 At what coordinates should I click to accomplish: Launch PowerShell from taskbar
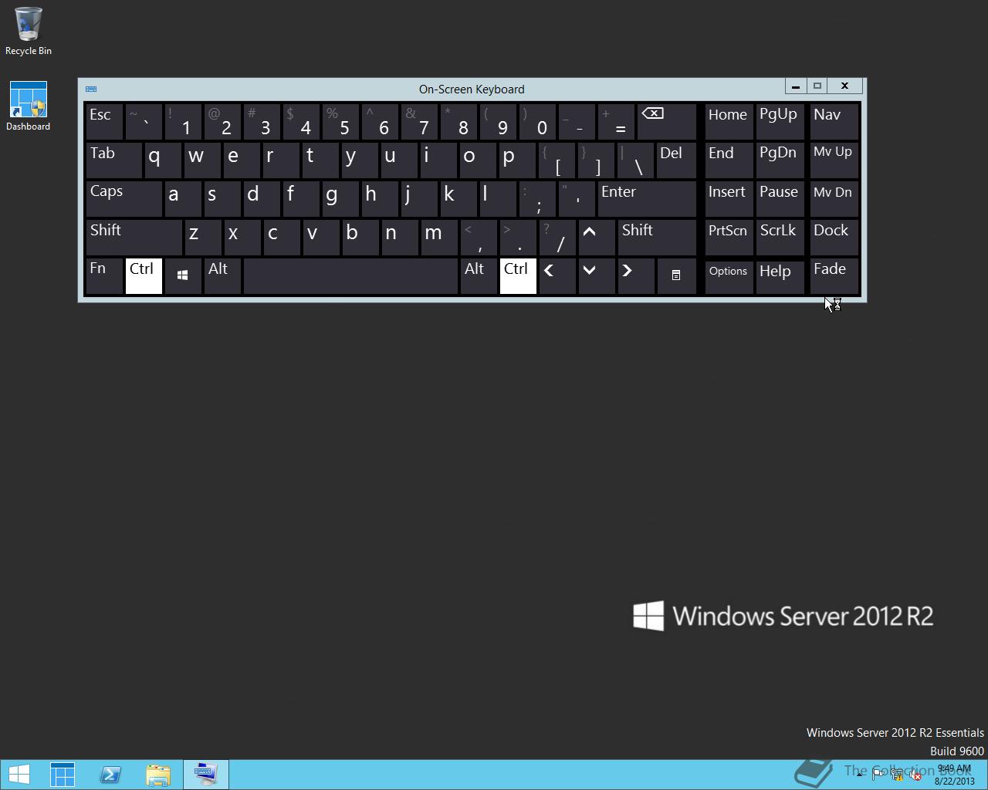[110, 775]
